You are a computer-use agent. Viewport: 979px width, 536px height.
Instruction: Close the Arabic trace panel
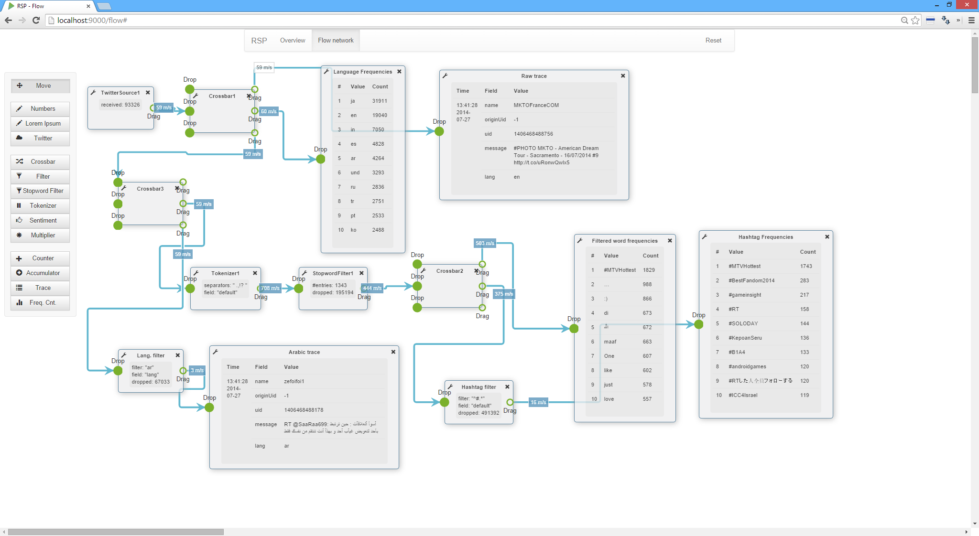[x=393, y=352]
